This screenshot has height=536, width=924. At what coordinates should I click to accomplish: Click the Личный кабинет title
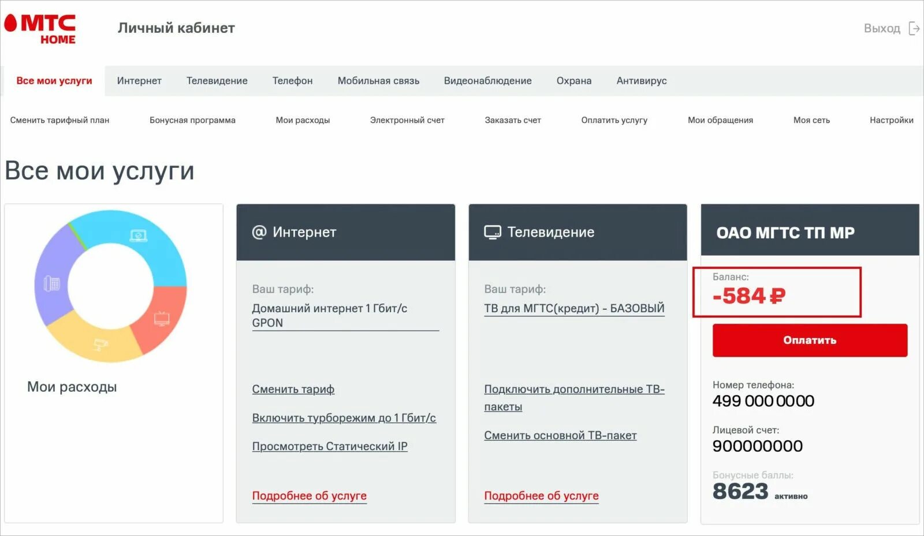coord(176,28)
